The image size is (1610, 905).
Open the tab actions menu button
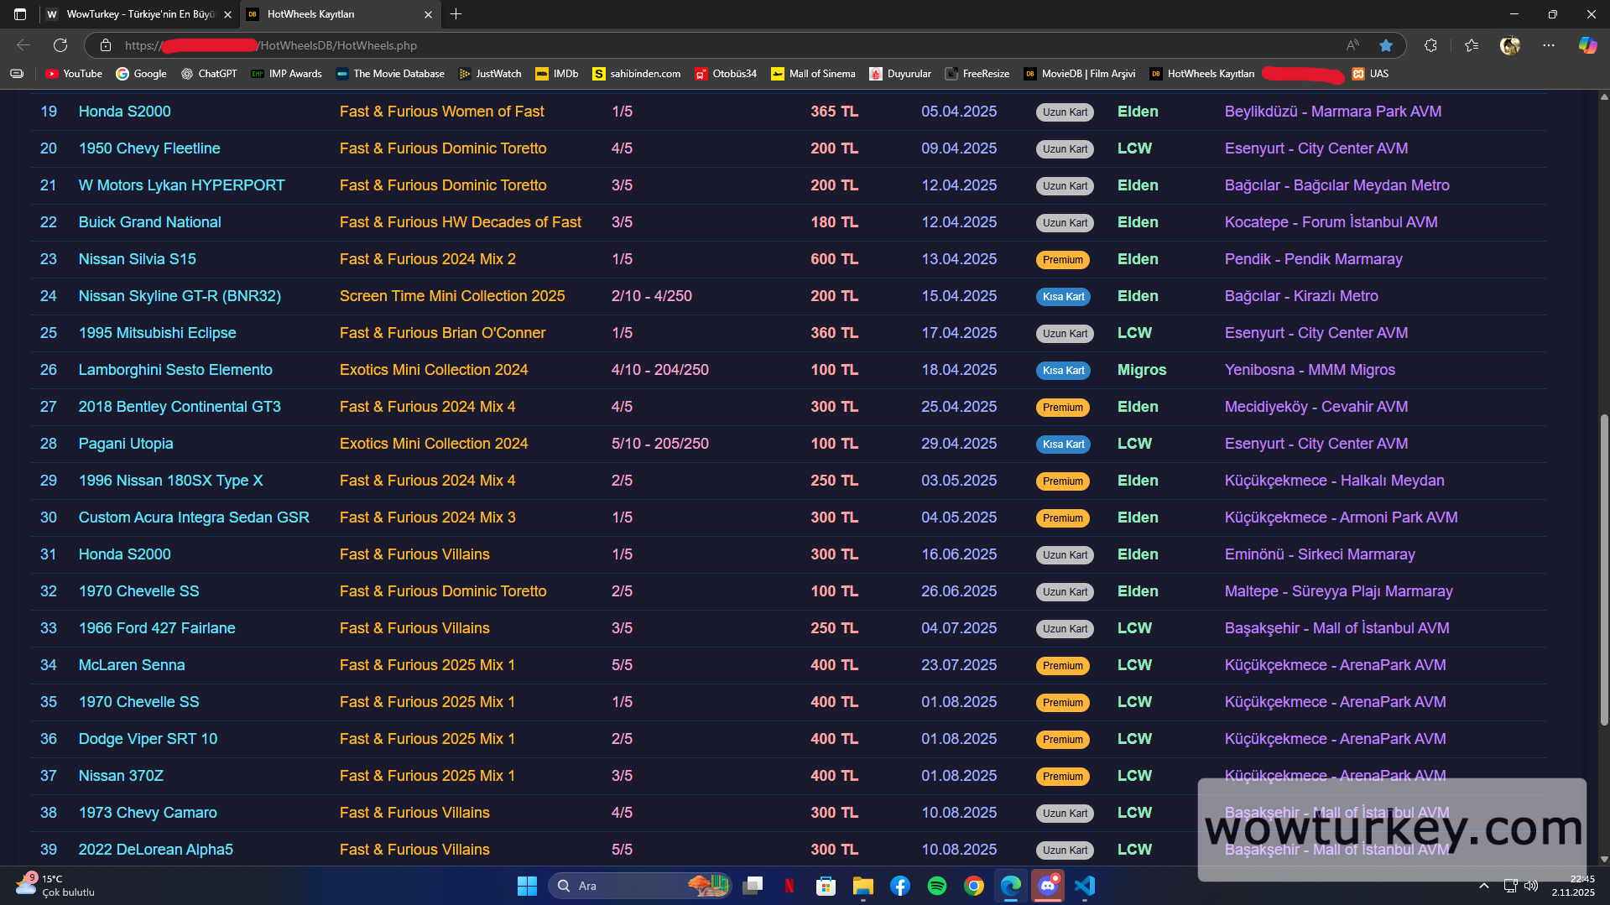[x=20, y=14]
